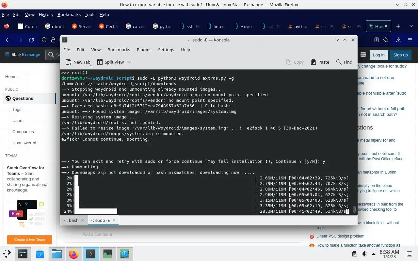Show site security info via lock icon
This screenshot has height=261, width=418.
[53, 40]
